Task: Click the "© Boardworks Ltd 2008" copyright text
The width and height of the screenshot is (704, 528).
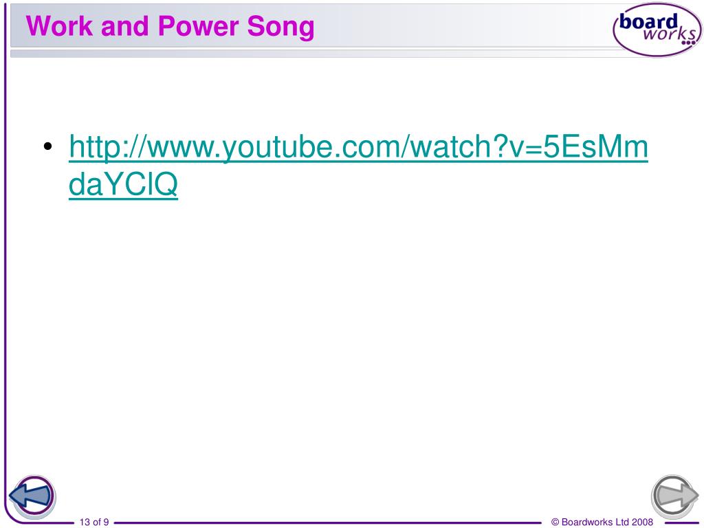Action: 602,522
